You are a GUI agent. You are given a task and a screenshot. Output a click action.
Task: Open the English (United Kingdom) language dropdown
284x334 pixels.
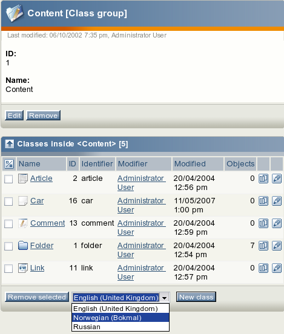click(x=121, y=297)
